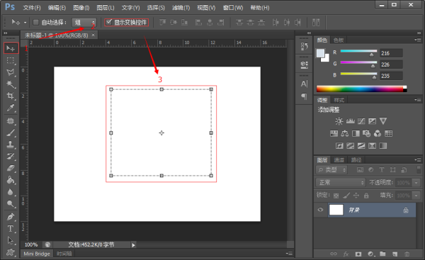Open the 正常 blend mode dropdown

(341, 183)
